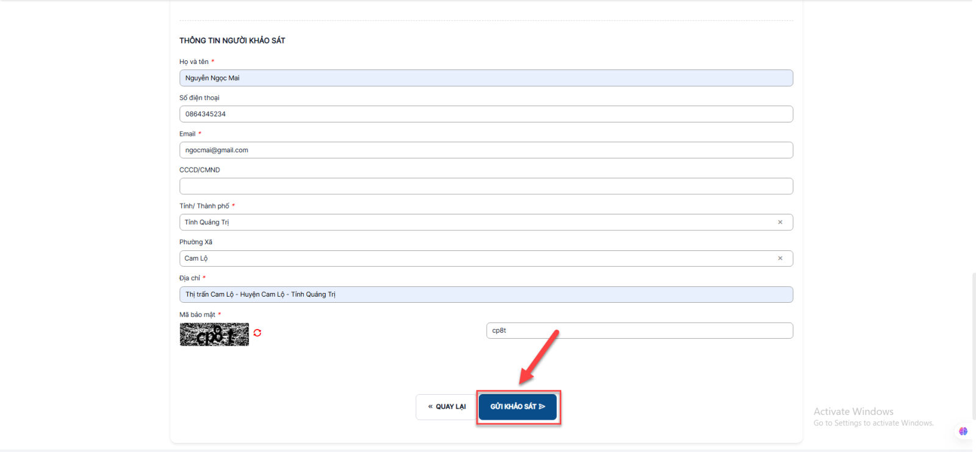Refresh the captcha security code image
This screenshot has height=452, width=976.
point(257,333)
